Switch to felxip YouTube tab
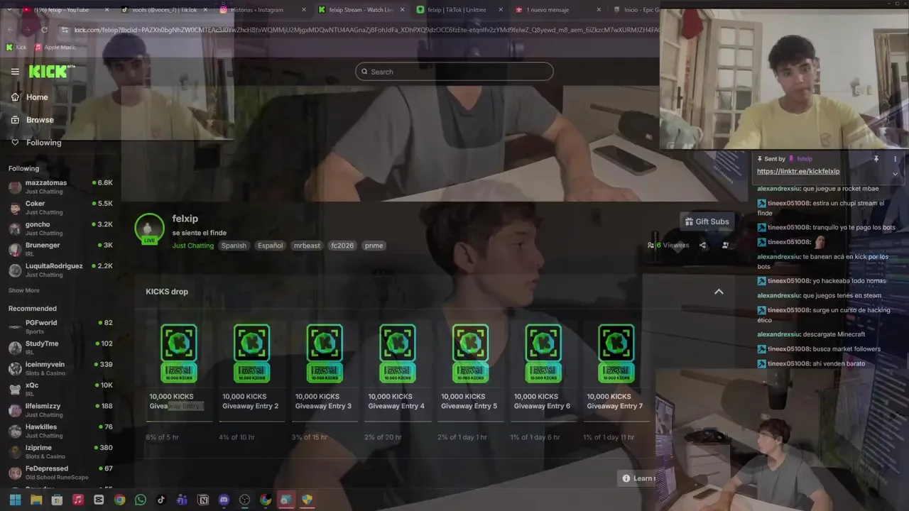The height and width of the screenshot is (511, 909). tap(64, 10)
